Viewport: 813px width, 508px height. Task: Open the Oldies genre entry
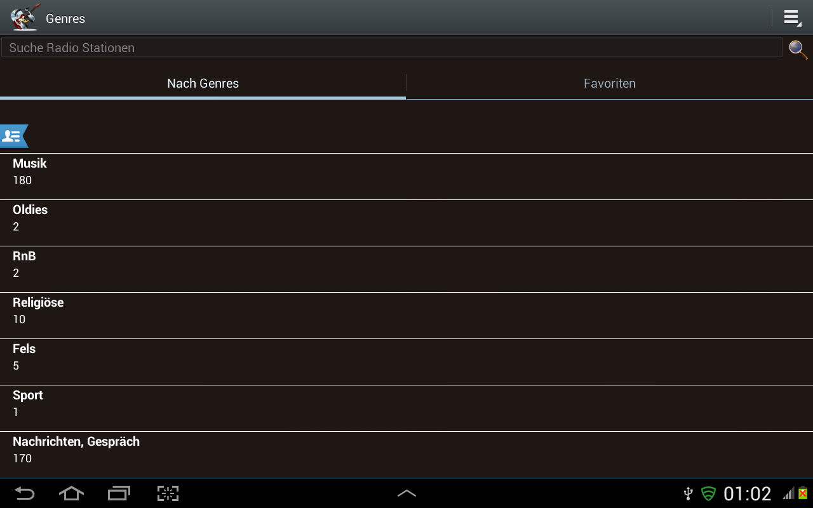406,223
